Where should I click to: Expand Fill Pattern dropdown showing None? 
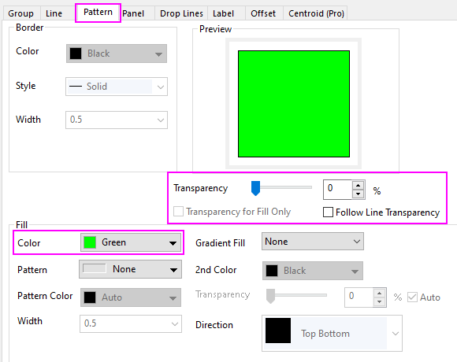click(130, 269)
